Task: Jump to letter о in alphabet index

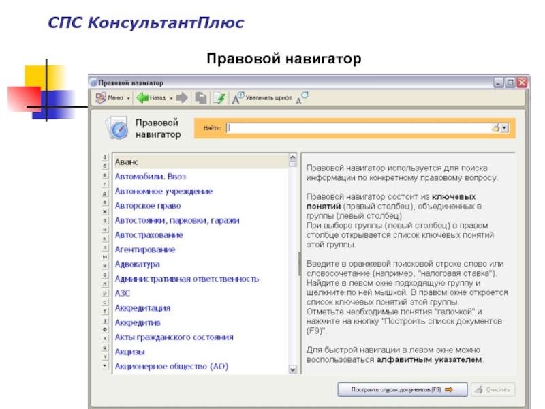Action: click(105, 275)
